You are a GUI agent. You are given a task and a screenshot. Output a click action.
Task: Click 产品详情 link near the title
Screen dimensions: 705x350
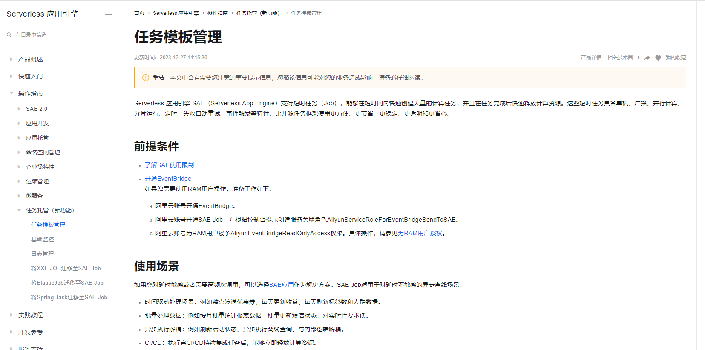point(591,58)
